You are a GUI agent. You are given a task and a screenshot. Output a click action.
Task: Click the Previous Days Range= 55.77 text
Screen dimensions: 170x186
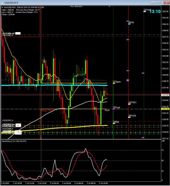pyautogui.click(x=28, y=10)
